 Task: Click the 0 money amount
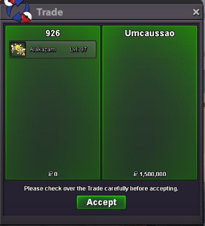point(56,174)
